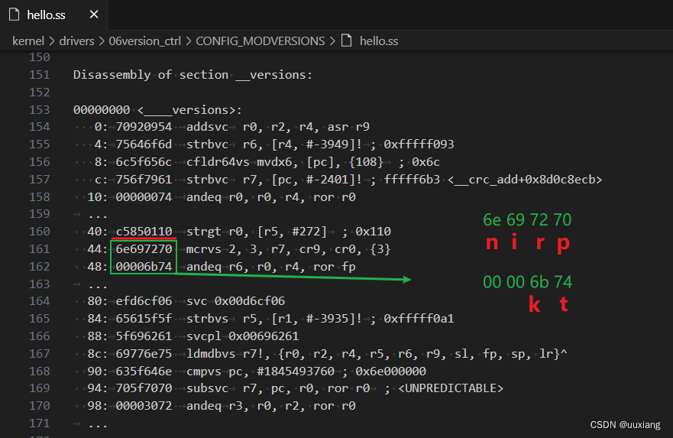Click the '<__crc_add+0x8d0c8ecb>' symbol reference
This screenshot has width=673, height=438.
point(525,180)
